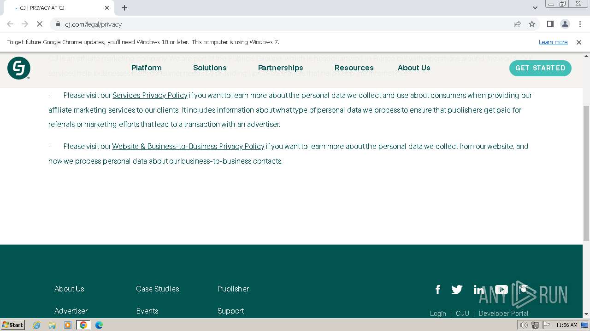This screenshot has height=331, width=590.
Task: Bookmark this page with star icon
Action: tap(532, 24)
